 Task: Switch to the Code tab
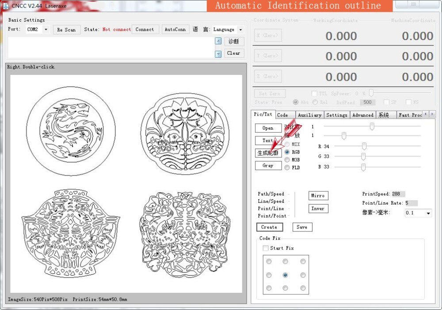[x=283, y=115]
